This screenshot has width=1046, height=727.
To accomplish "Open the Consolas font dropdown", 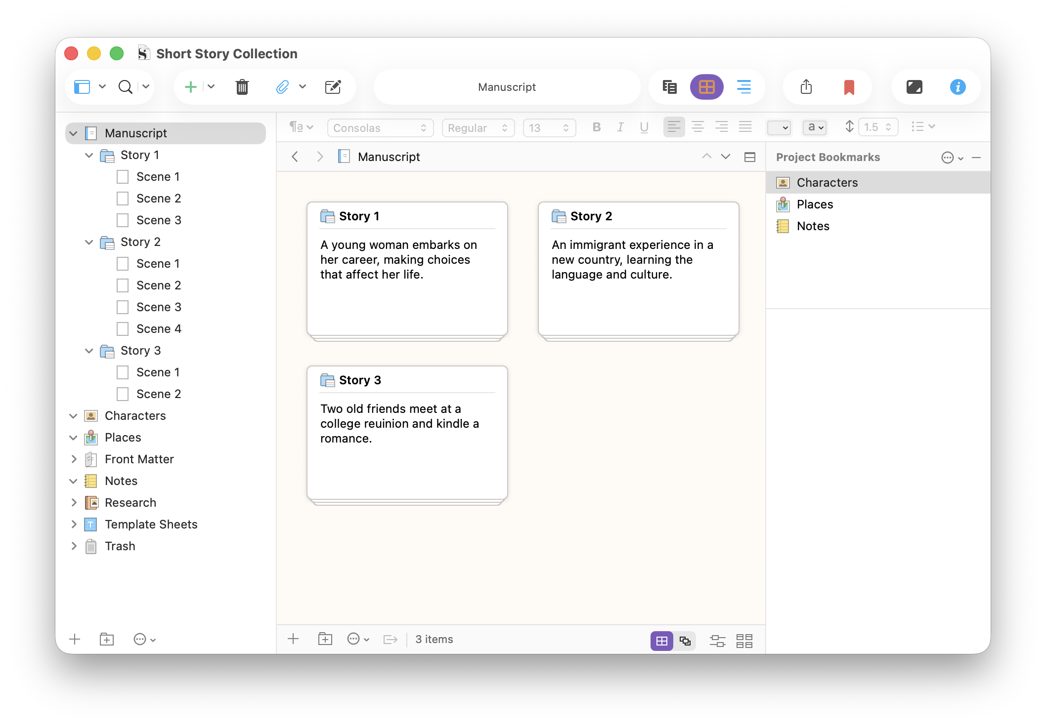I will coord(380,128).
